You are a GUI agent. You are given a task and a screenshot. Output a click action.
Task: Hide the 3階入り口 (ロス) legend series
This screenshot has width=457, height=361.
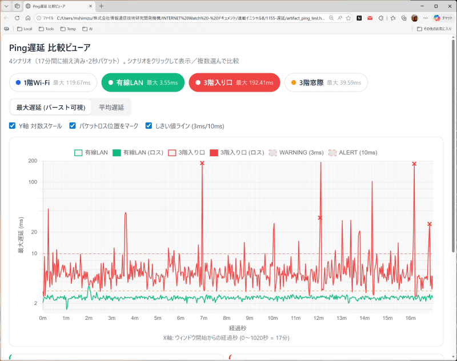tap(236, 153)
